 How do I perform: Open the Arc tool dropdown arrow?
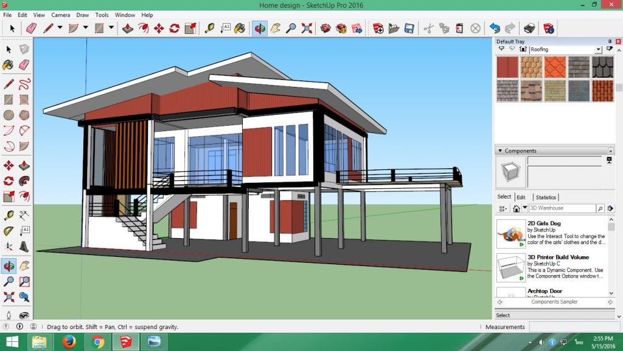click(85, 28)
